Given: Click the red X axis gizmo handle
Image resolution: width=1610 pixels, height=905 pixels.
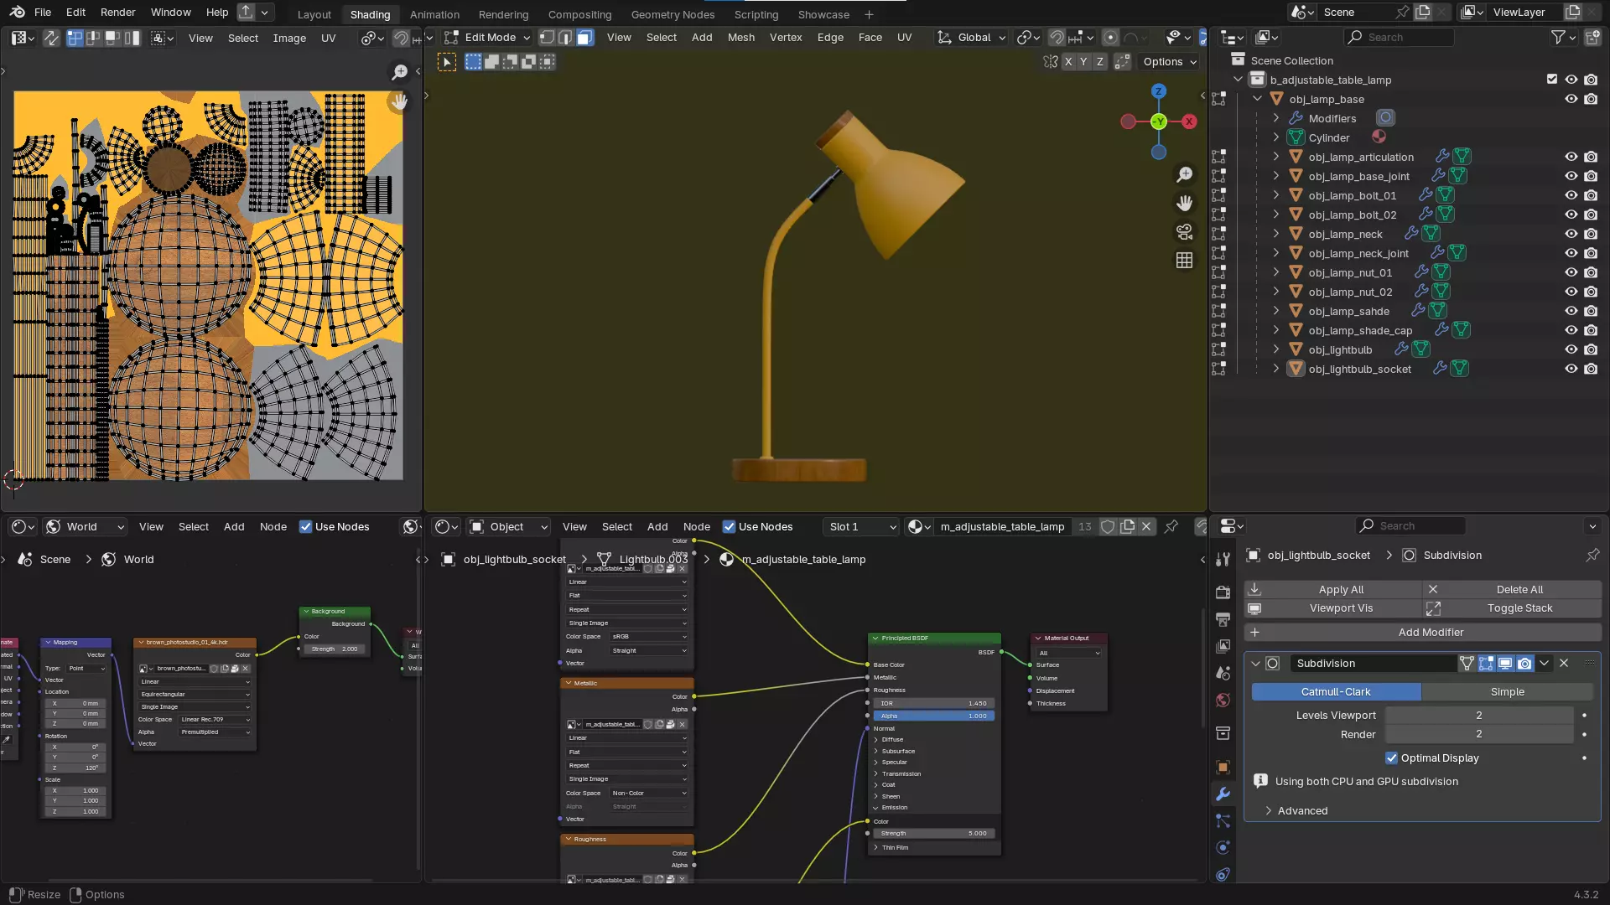Looking at the screenshot, I should point(1189,122).
